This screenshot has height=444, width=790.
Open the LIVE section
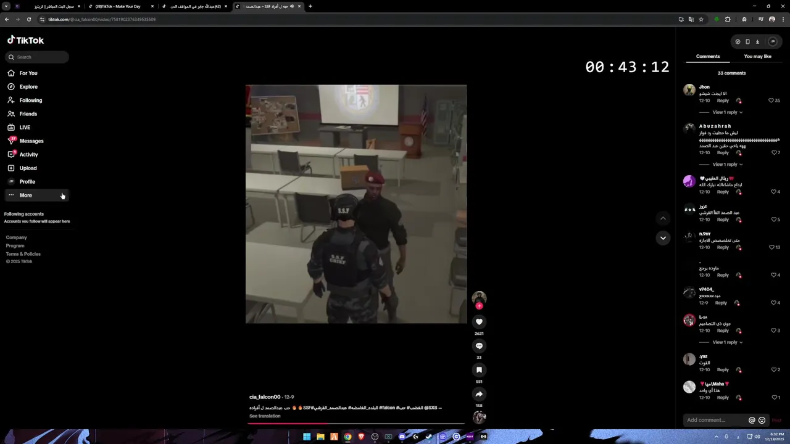[x=24, y=127]
